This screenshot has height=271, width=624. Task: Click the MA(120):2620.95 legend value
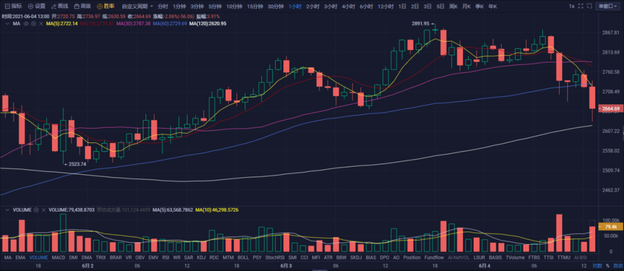[208, 24]
